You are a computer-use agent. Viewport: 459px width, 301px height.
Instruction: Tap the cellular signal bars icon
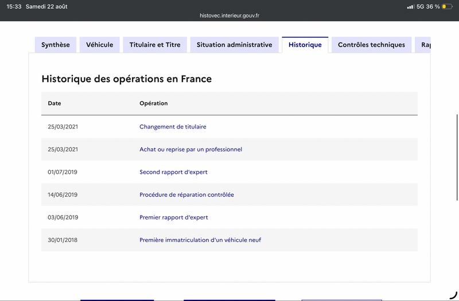(x=411, y=6)
